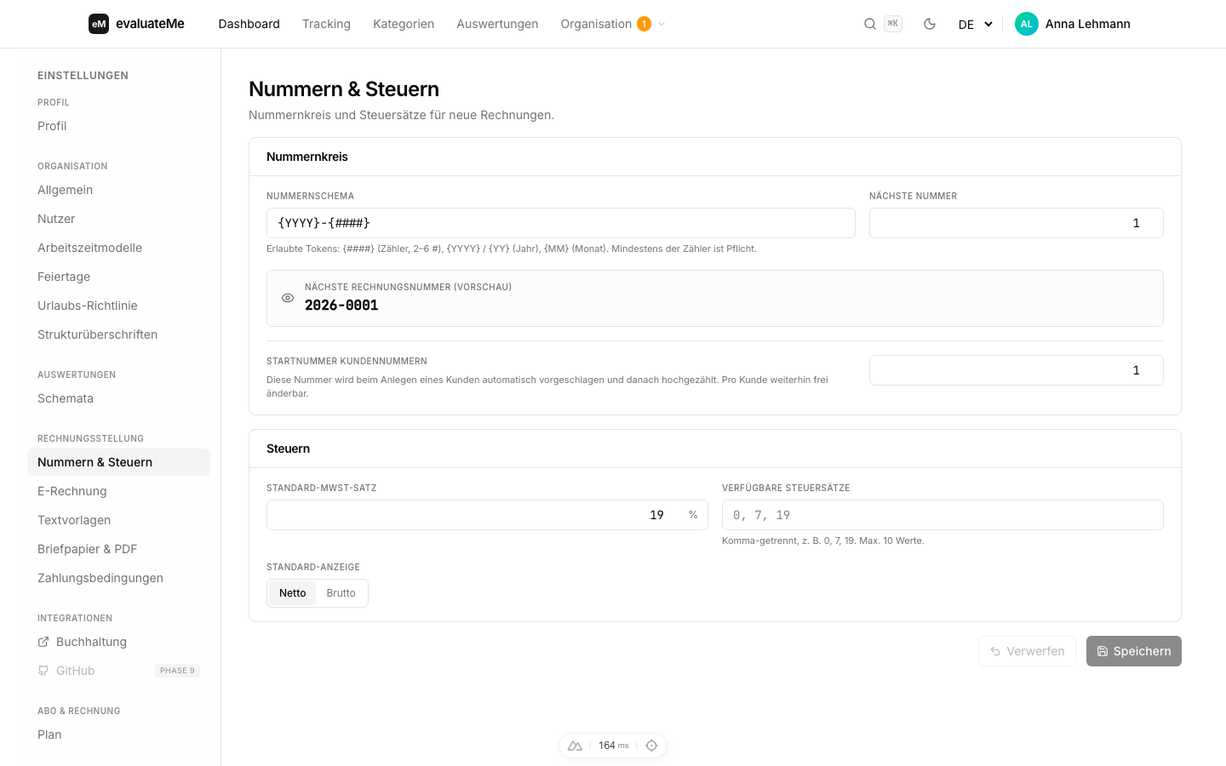Image resolution: width=1226 pixels, height=766 pixels.
Task: Click the GitHub icon in sidebar
Action: click(x=43, y=671)
